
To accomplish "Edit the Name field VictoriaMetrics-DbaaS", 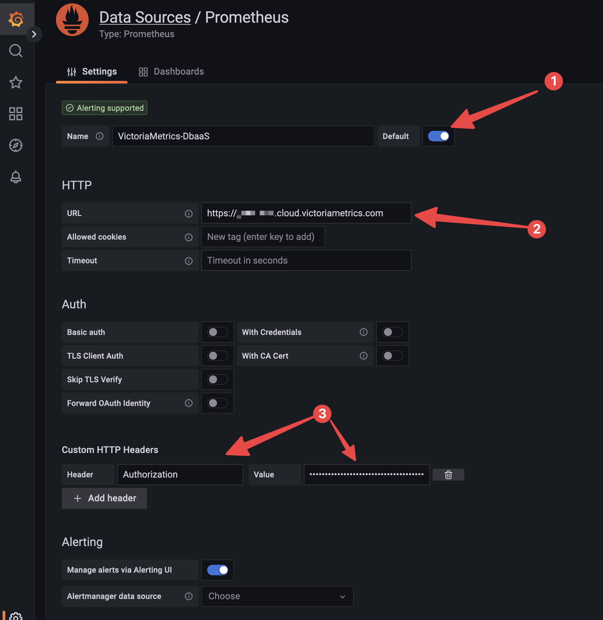I will click(x=243, y=136).
